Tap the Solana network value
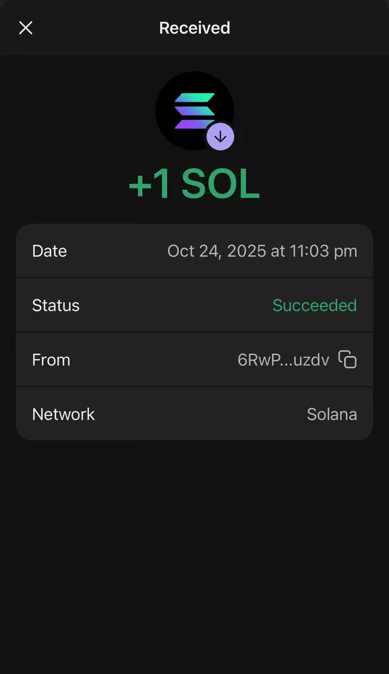Viewport: 389px width, 674px height. (332, 415)
